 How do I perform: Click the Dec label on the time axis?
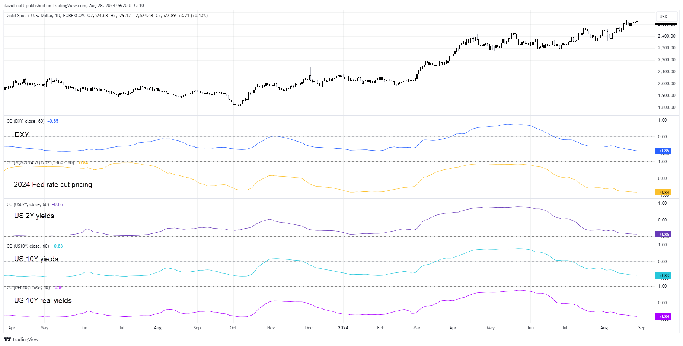click(x=309, y=328)
